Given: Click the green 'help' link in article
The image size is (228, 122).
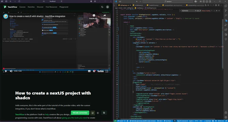Looking at the screenshot, I should (47, 114).
